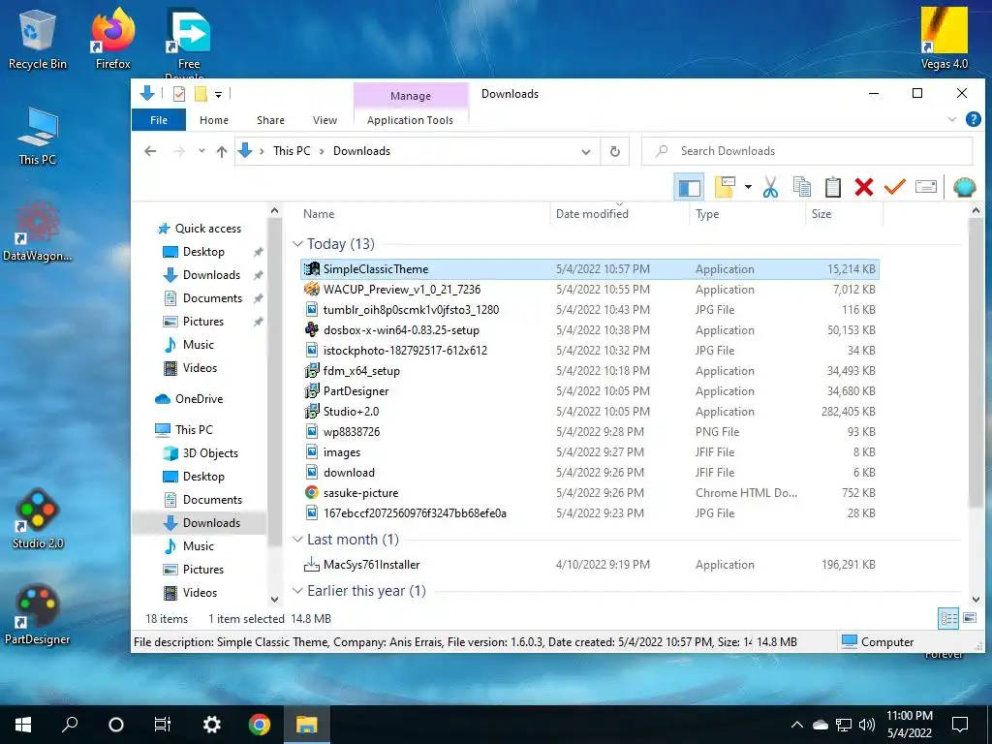992x744 pixels.
Task: Click the red X Delete icon
Action: pos(863,187)
